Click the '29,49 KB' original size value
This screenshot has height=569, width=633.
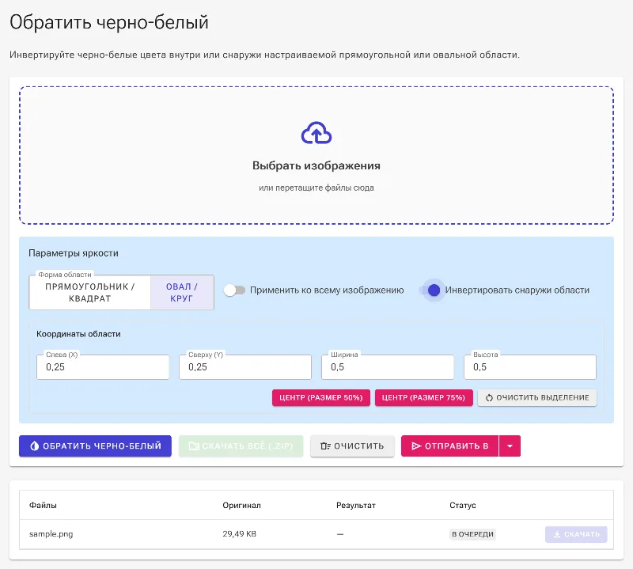pyautogui.click(x=240, y=534)
